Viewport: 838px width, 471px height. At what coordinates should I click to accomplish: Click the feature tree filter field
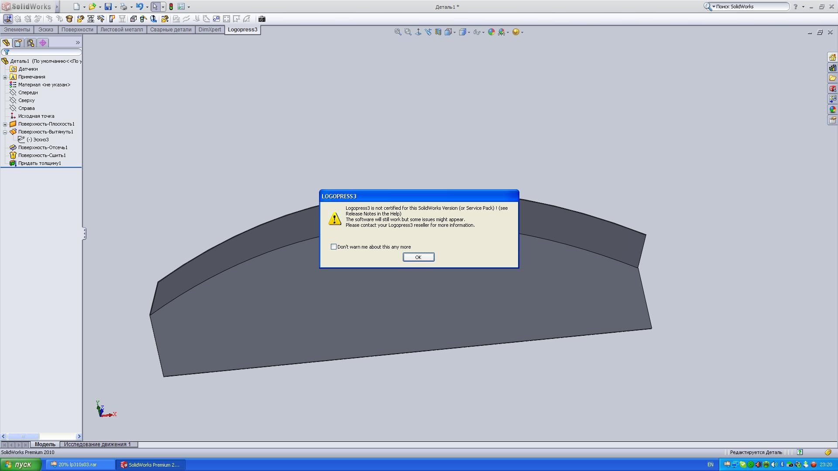[41, 52]
